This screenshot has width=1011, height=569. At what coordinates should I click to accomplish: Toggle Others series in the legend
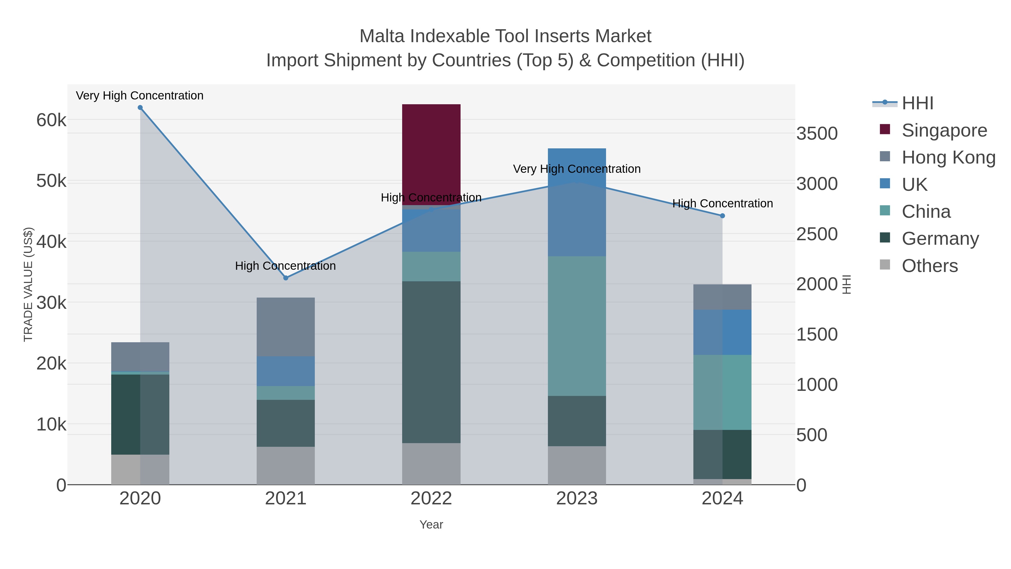(918, 266)
